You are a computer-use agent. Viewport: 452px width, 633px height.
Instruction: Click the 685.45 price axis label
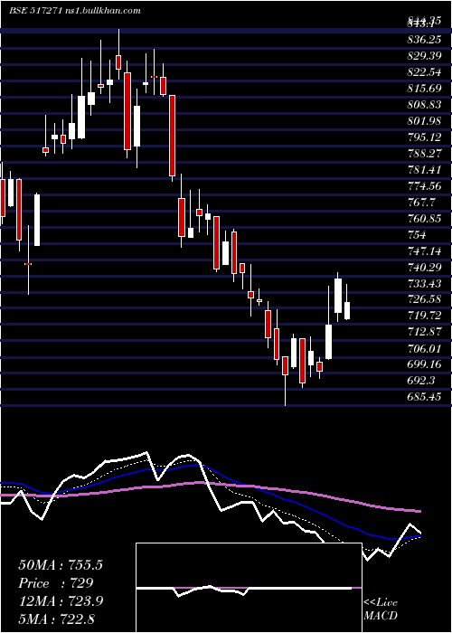424,397
